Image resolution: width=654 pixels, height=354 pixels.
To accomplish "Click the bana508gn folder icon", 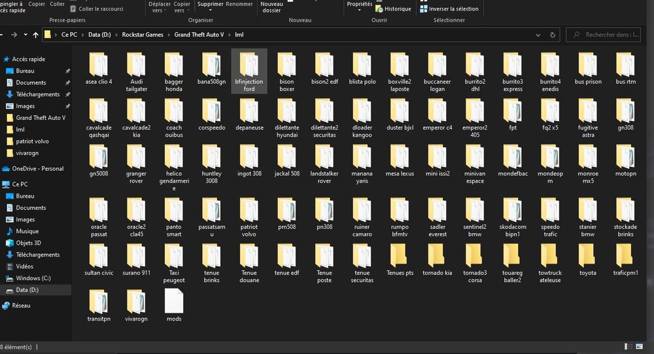I will point(211,64).
